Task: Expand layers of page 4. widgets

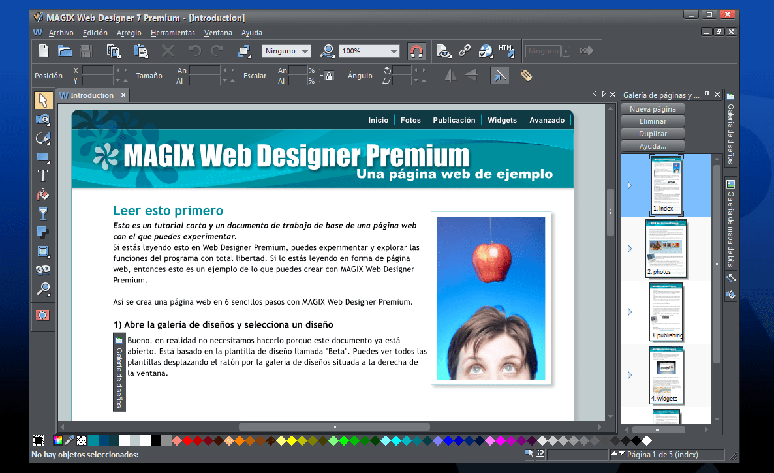Action: coord(629,375)
